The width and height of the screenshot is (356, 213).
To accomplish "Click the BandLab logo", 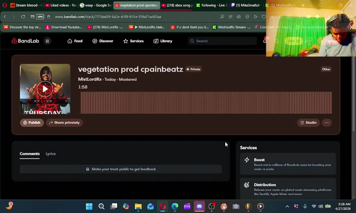I will click(25, 41).
